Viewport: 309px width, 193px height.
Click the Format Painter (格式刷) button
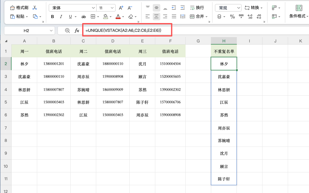(x=19, y=8)
